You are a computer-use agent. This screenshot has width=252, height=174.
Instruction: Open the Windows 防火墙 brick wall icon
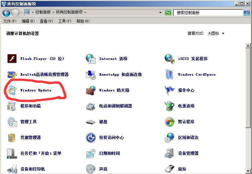tap(91, 90)
